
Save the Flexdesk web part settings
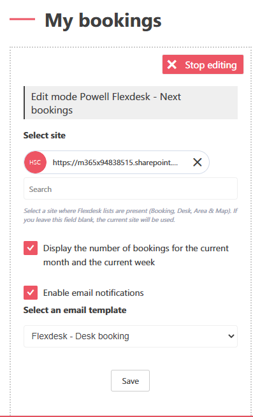(130, 381)
